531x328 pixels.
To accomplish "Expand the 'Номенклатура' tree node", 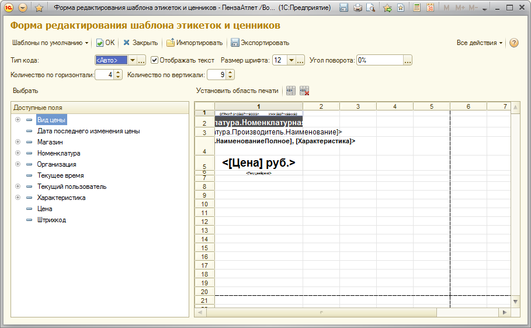I will click(x=18, y=153).
